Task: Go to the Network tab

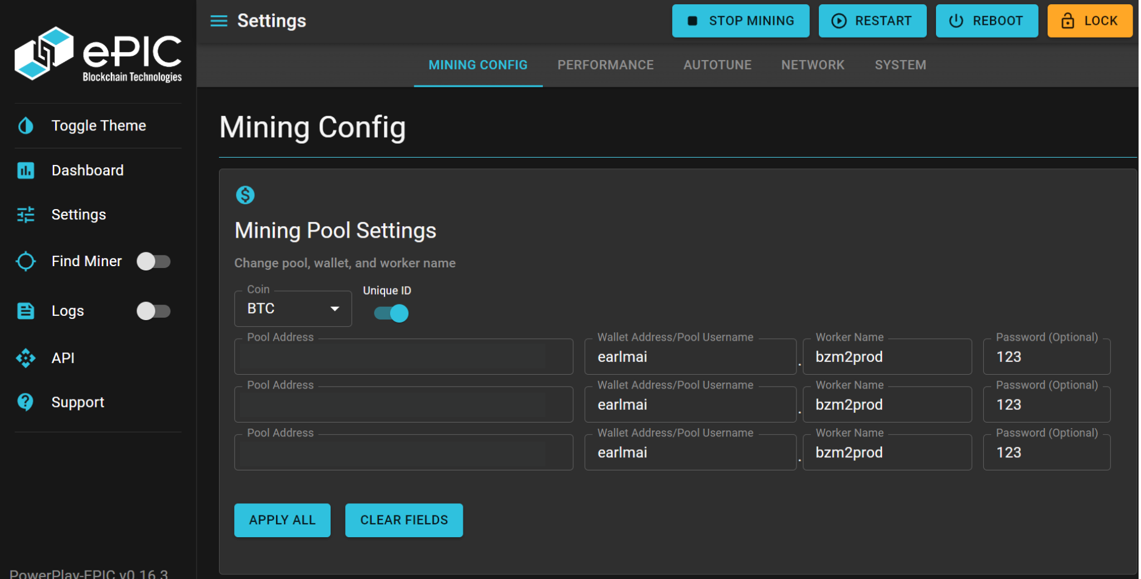Action: point(812,65)
